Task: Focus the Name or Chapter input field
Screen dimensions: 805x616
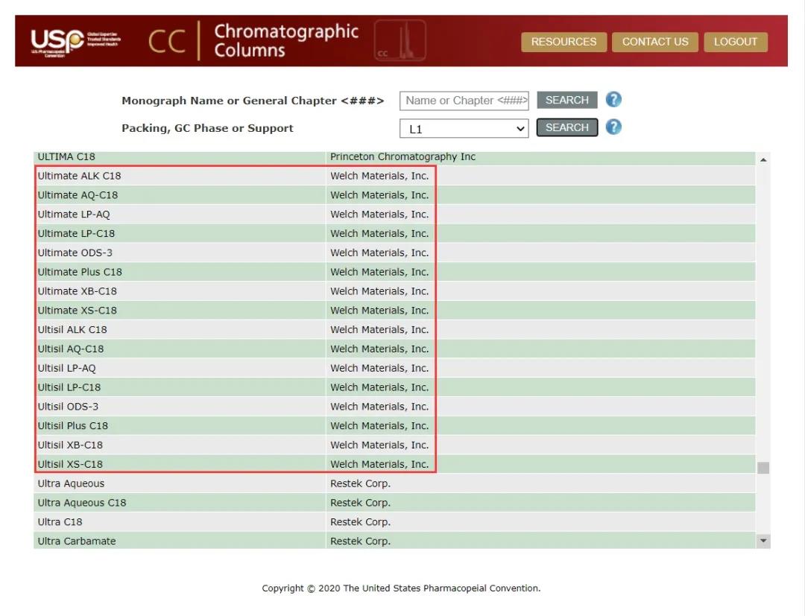Action: click(464, 101)
